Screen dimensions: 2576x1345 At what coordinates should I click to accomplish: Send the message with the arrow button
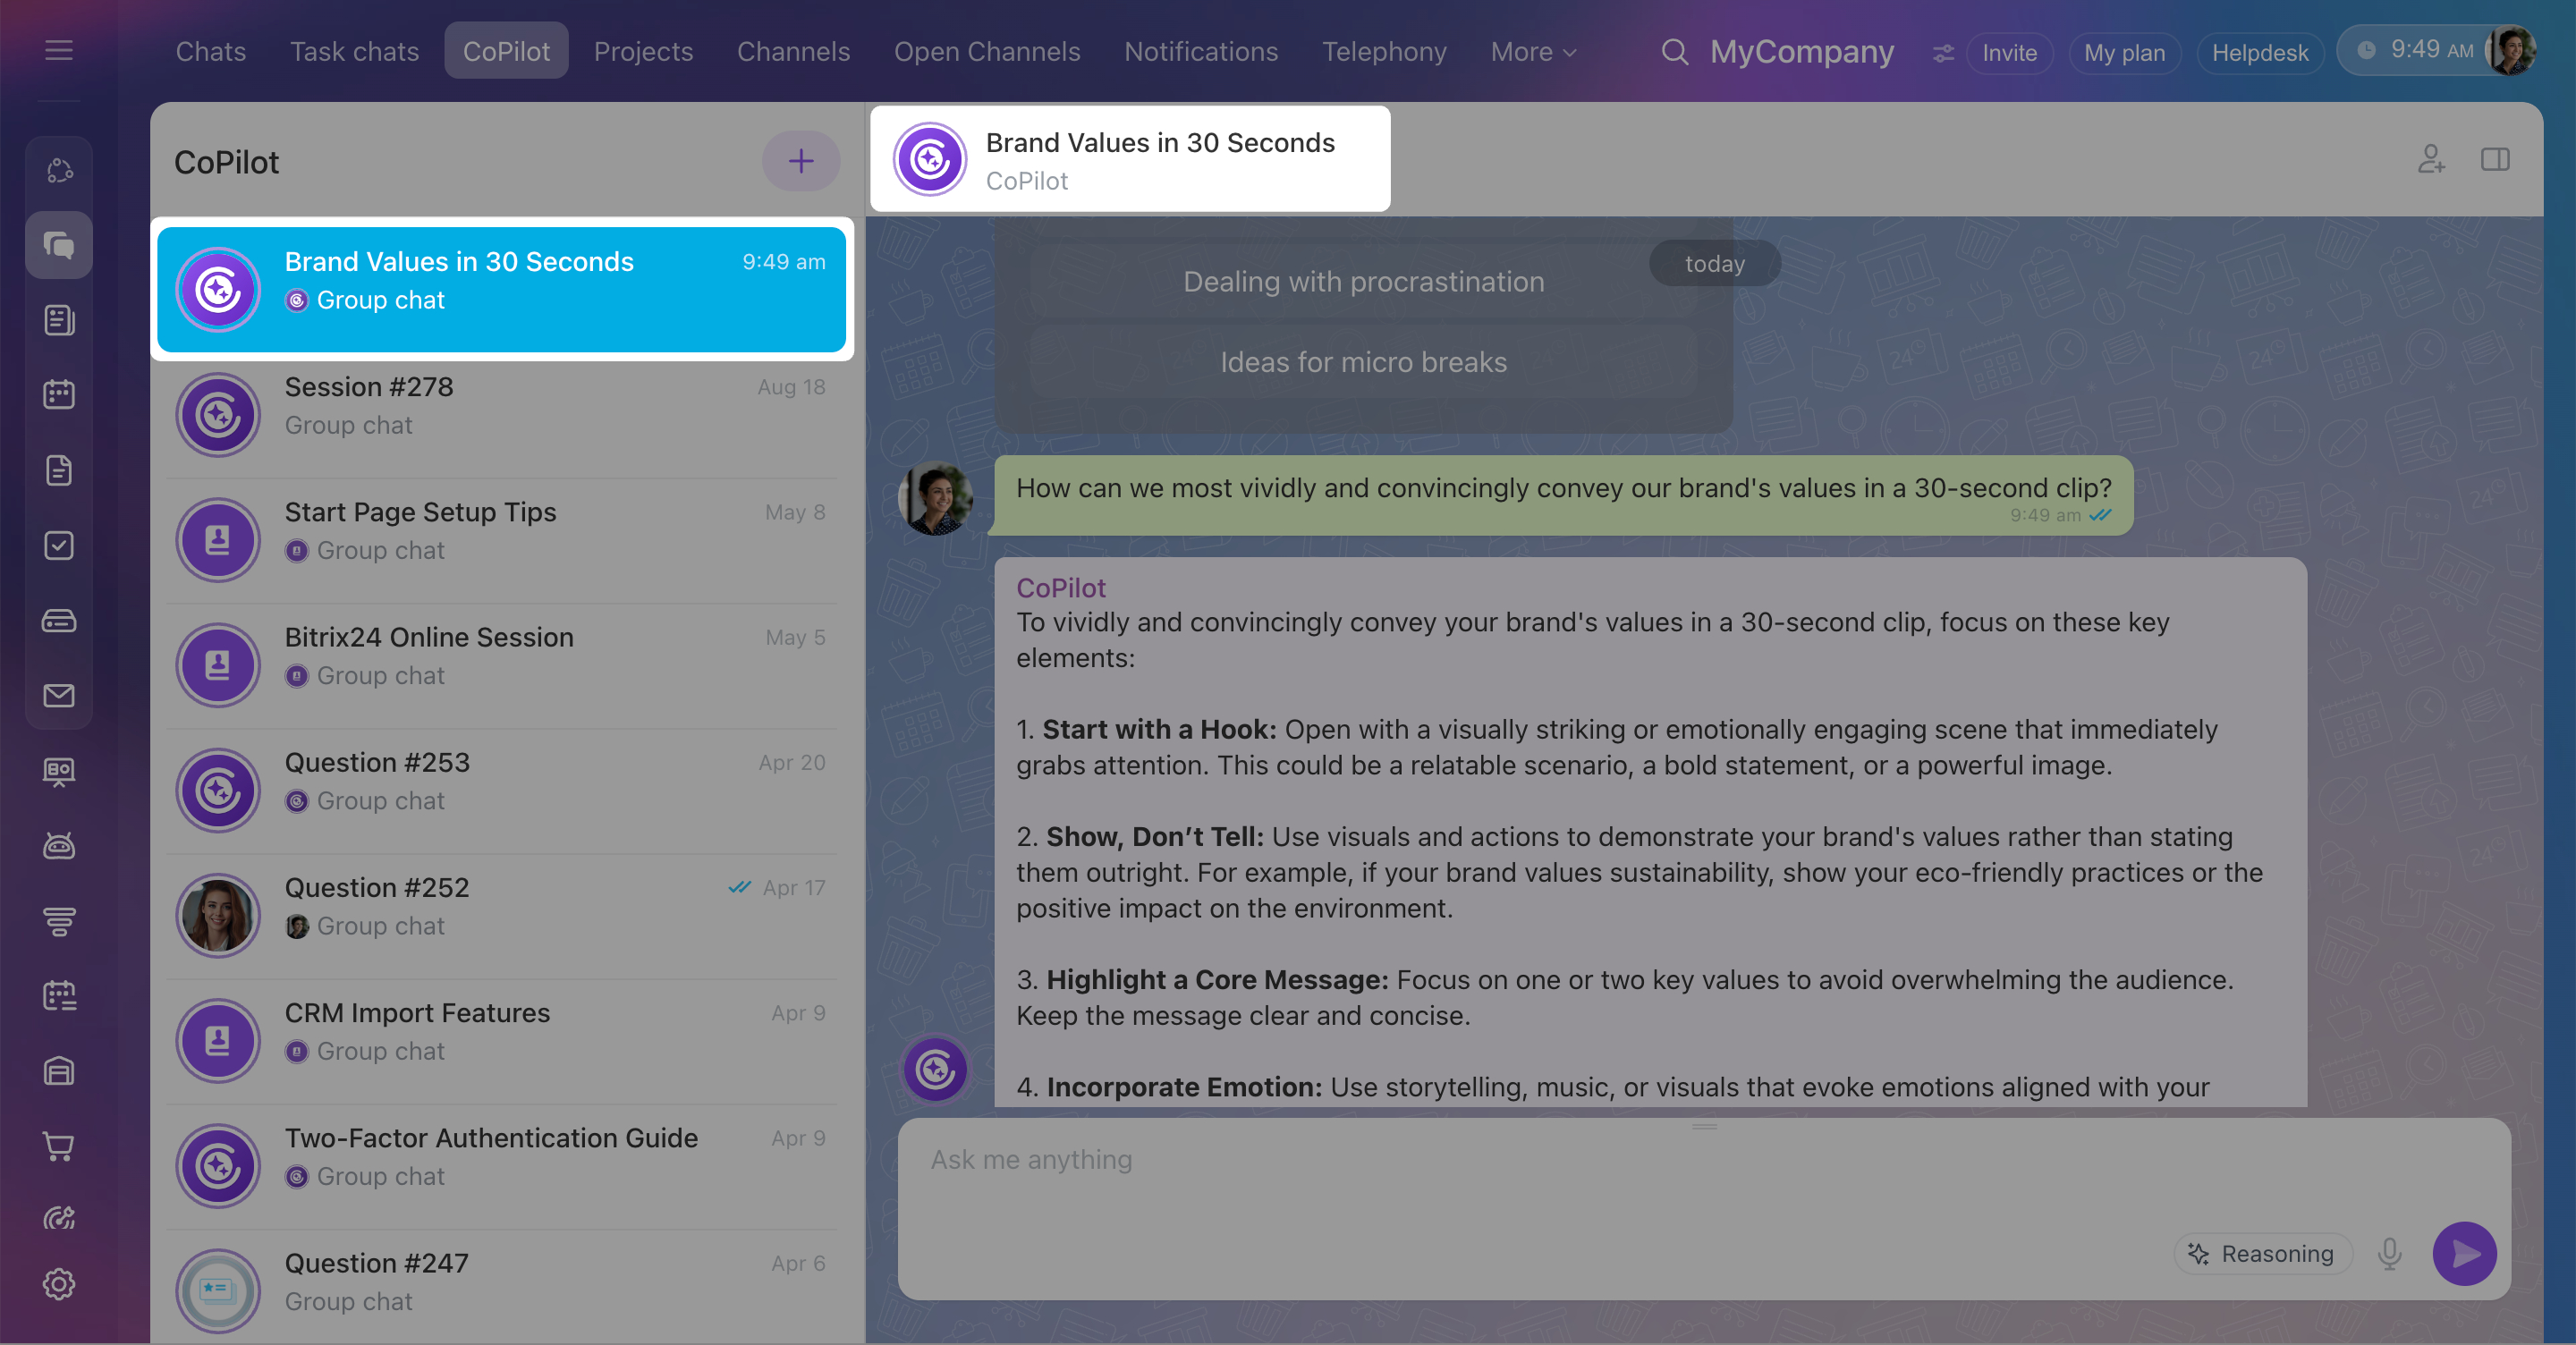(x=2465, y=1254)
